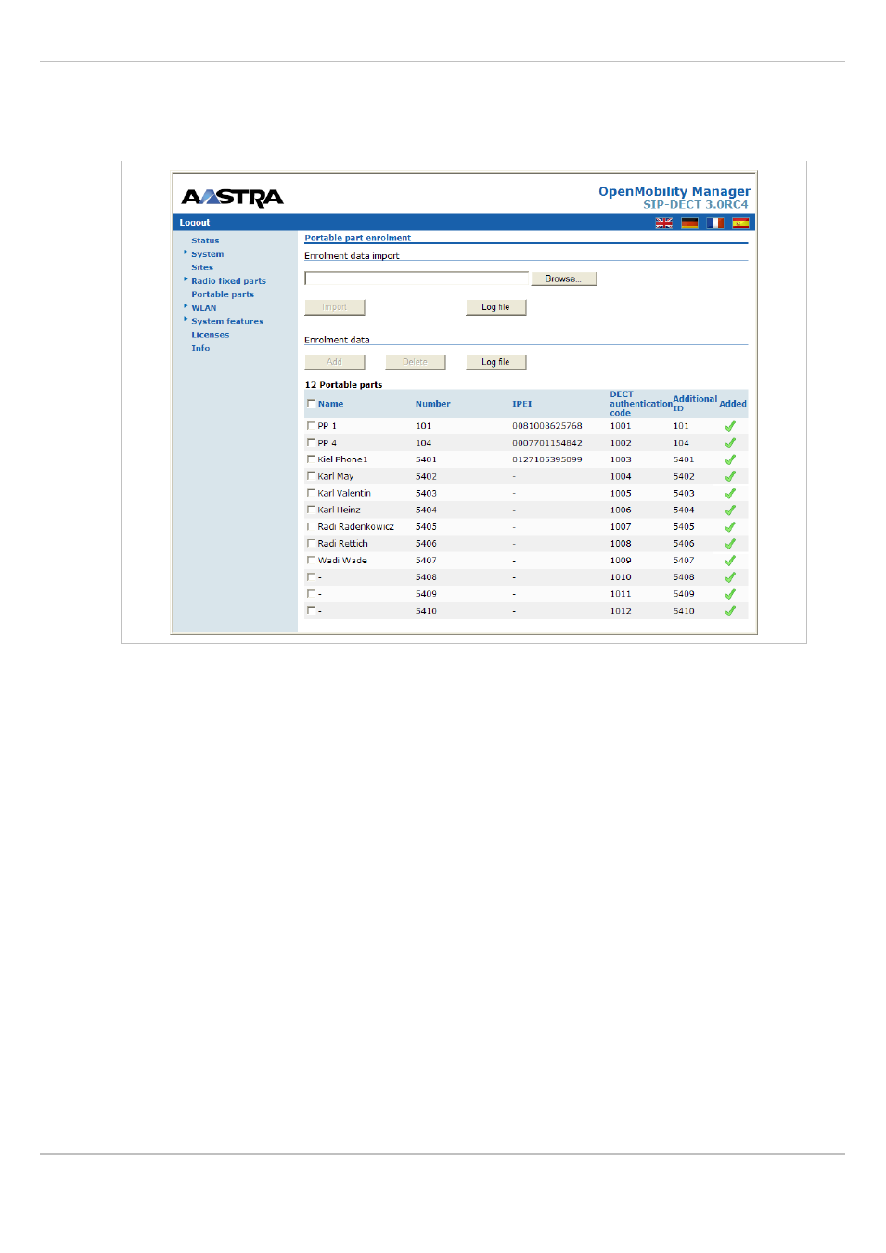This screenshot has height=1253, width=886.
Task: Select the Karl Heinz checkbox
Action: pyautogui.click(x=311, y=509)
